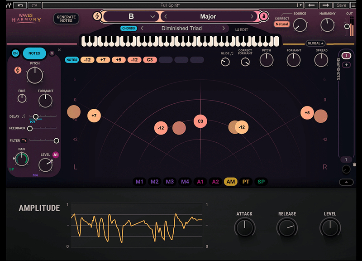Open the key B dropdown
This screenshot has width=362, height=261.
click(131, 16)
